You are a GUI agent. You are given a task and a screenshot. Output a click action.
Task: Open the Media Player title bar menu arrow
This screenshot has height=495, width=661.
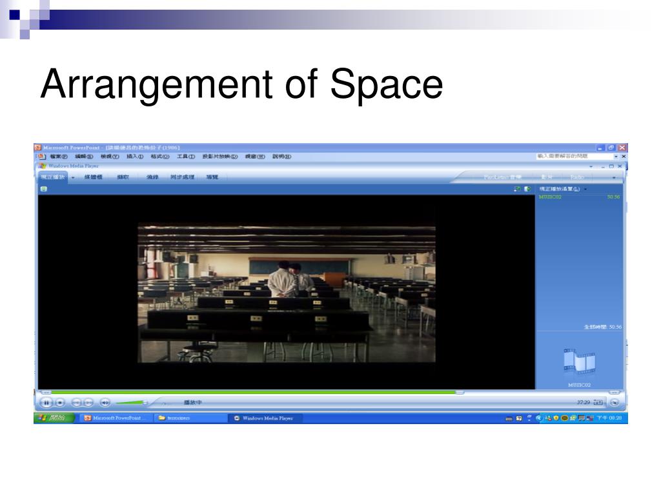pos(591,167)
